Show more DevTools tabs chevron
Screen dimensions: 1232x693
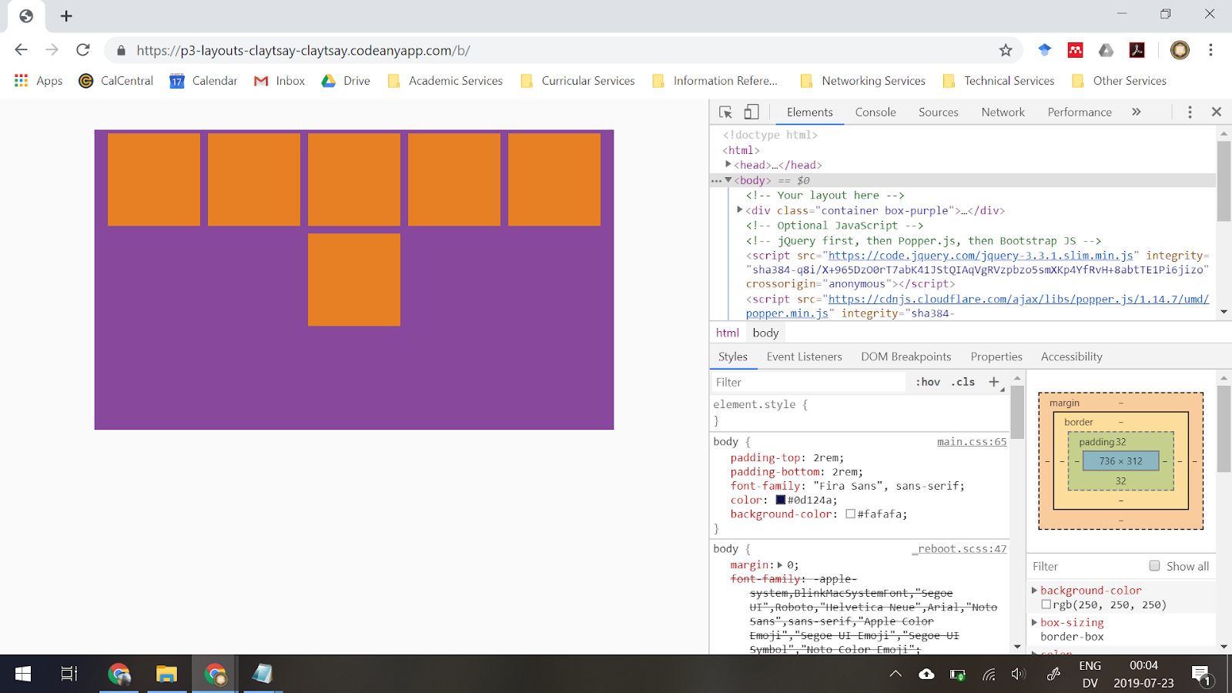(x=1137, y=112)
